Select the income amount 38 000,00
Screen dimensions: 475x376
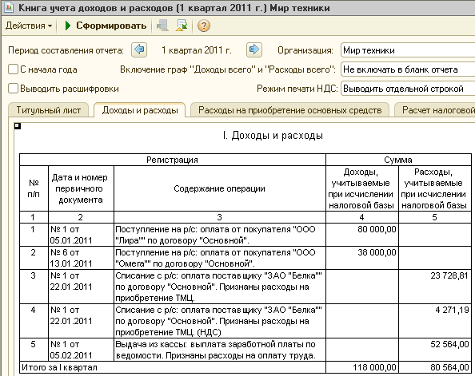point(361,258)
